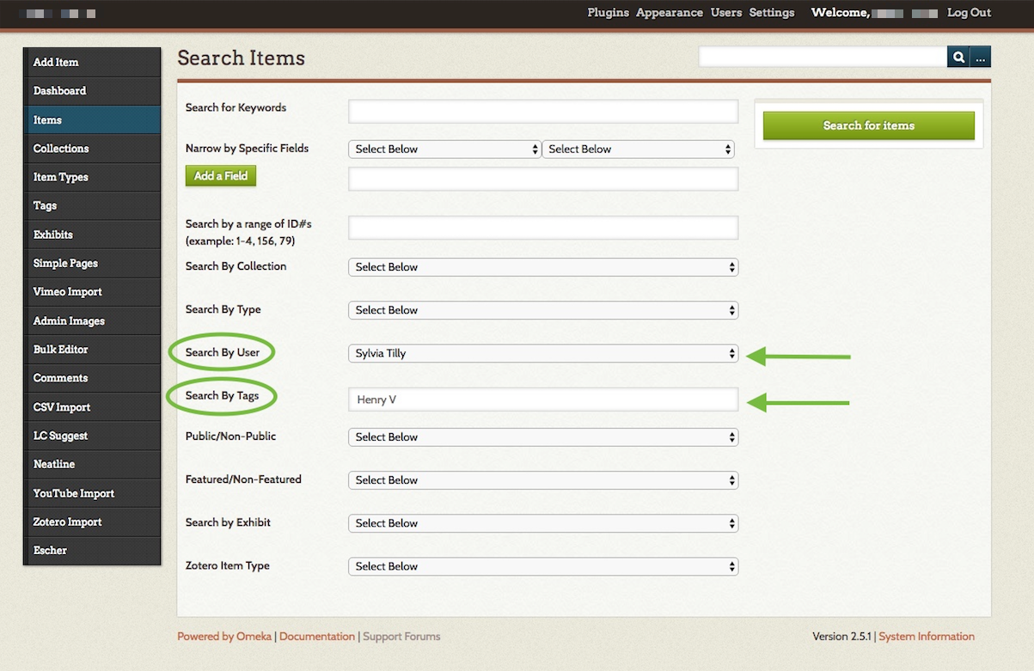1034x671 pixels.
Task: Open the System Information link
Action: point(927,637)
